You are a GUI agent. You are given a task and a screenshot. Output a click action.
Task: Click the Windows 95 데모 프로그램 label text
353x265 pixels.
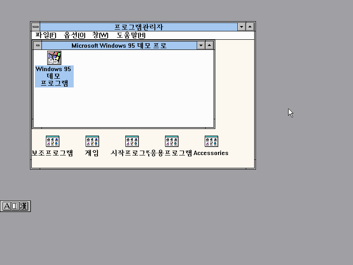pos(54,76)
